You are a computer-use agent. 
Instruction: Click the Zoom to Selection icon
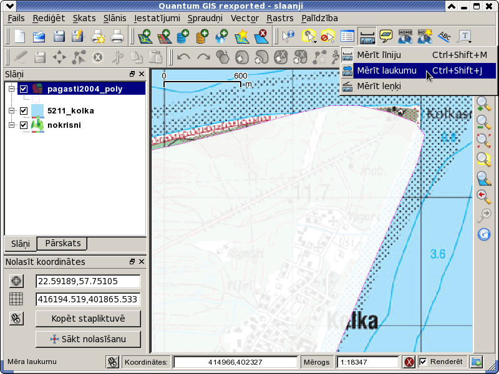tap(484, 160)
